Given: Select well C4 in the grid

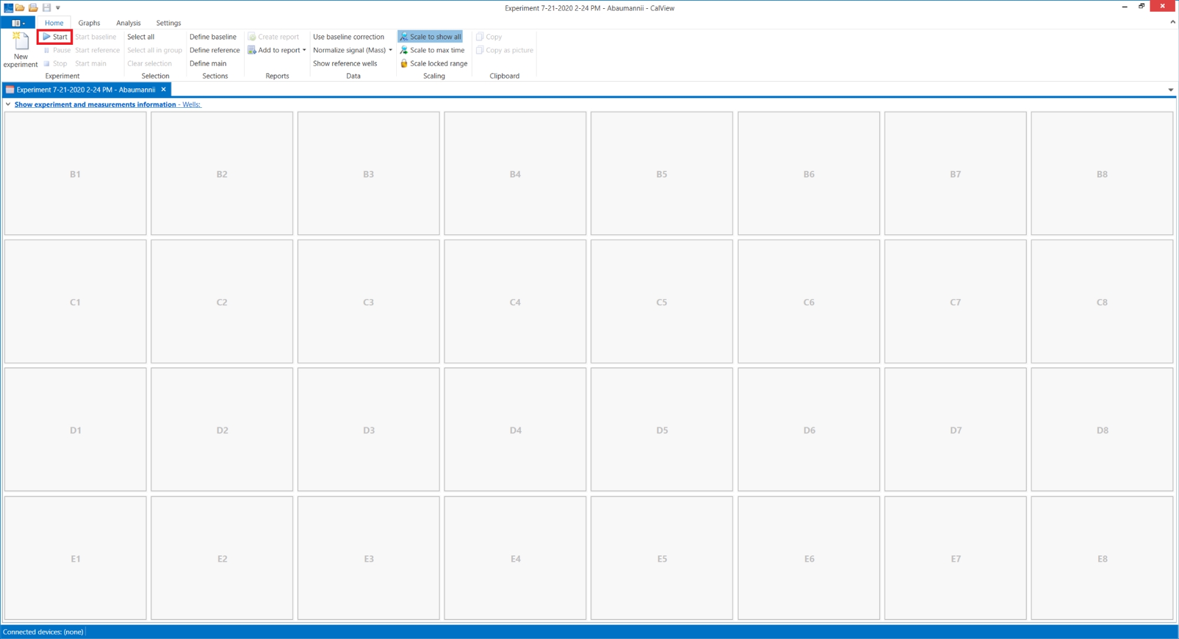Looking at the screenshot, I should tap(515, 302).
